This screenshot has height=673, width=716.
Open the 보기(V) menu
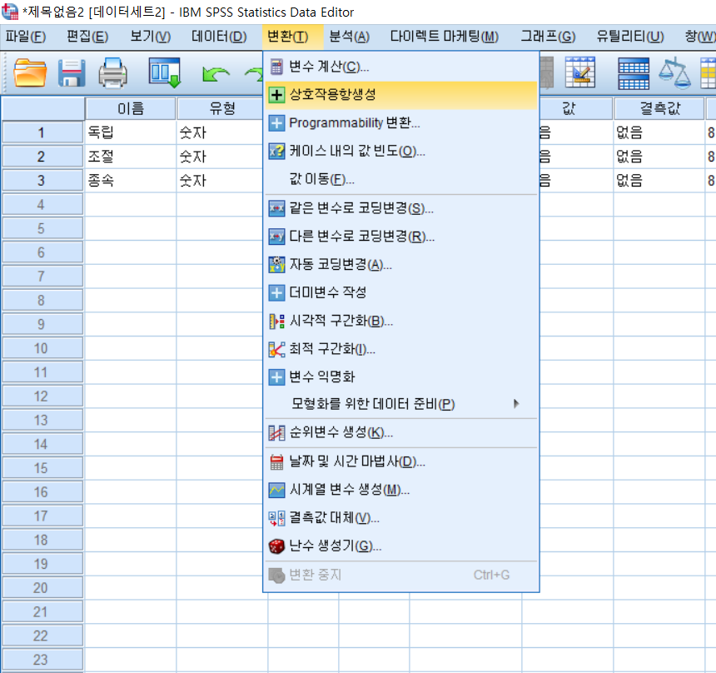[x=150, y=36]
